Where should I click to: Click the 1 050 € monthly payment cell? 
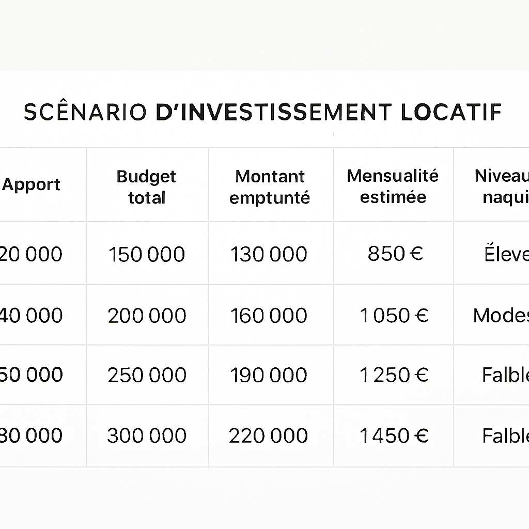pyautogui.click(x=394, y=316)
